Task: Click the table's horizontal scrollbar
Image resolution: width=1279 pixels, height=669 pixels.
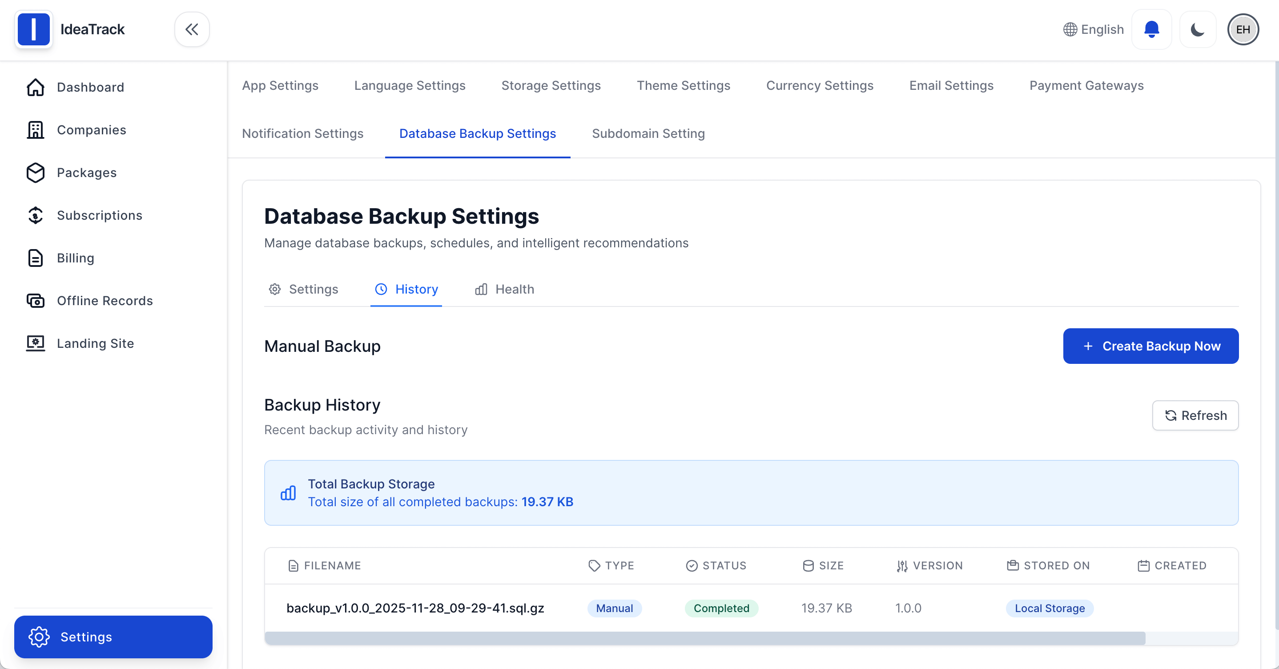Action: click(704, 638)
